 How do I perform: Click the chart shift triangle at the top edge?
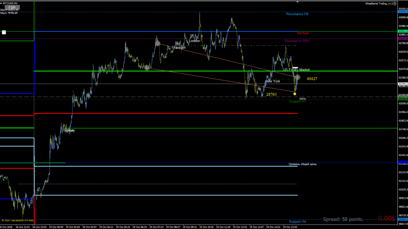click(x=298, y=2)
